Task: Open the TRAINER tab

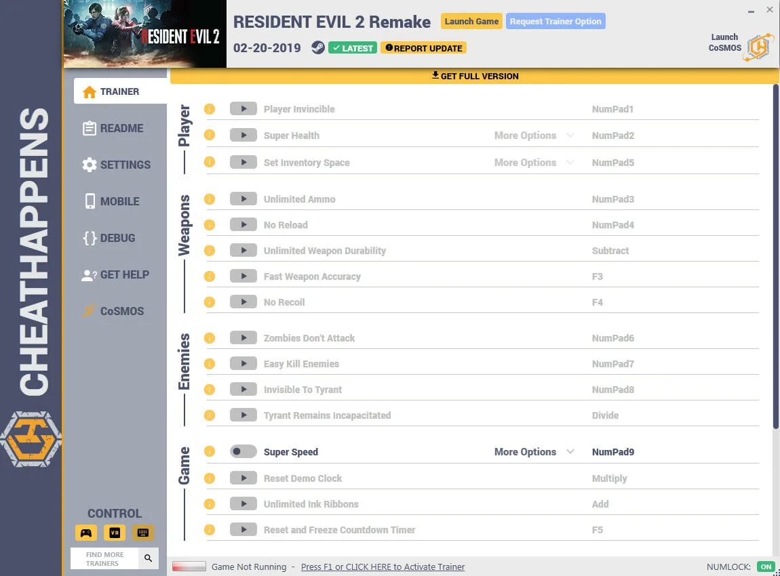Action: (120, 91)
